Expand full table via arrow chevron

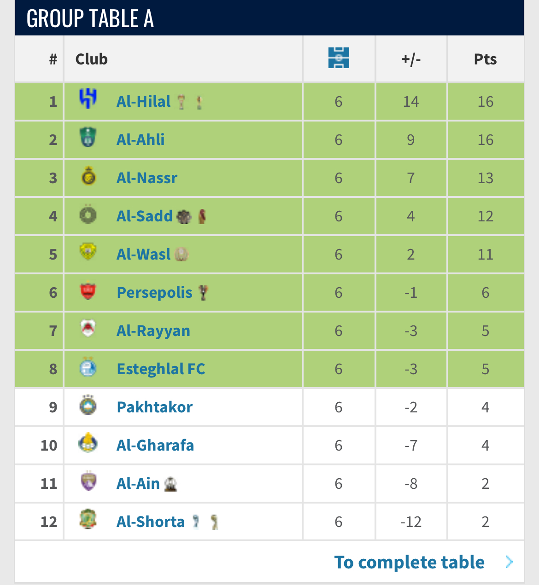pyautogui.click(x=509, y=562)
